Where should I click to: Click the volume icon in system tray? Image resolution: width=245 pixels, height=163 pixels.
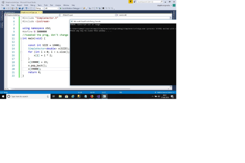click(159, 97)
